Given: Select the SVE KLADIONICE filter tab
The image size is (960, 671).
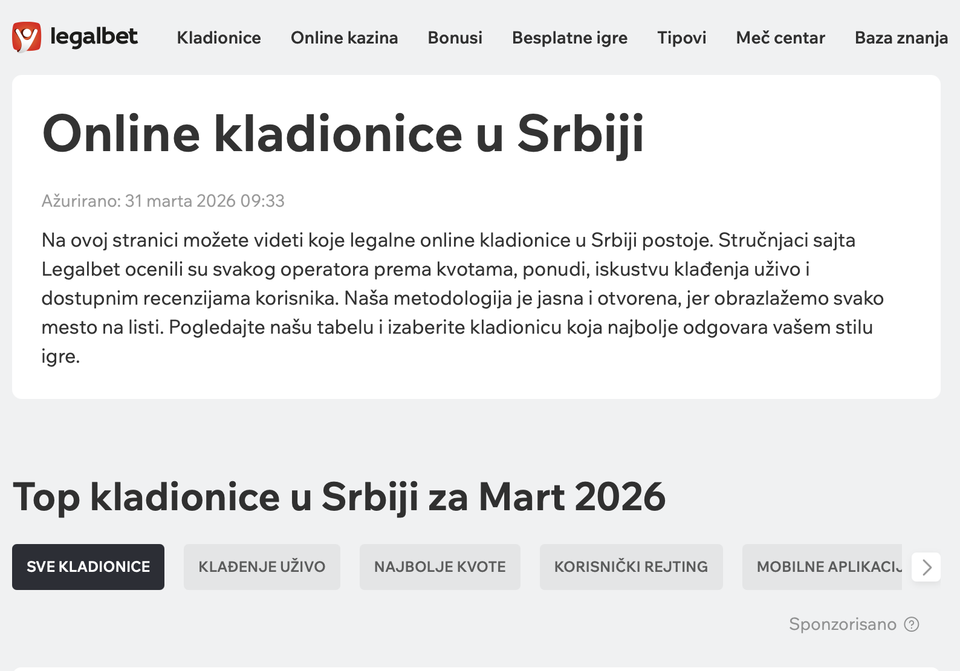Looking at the screenshot, I should click(x=88, y=566).
